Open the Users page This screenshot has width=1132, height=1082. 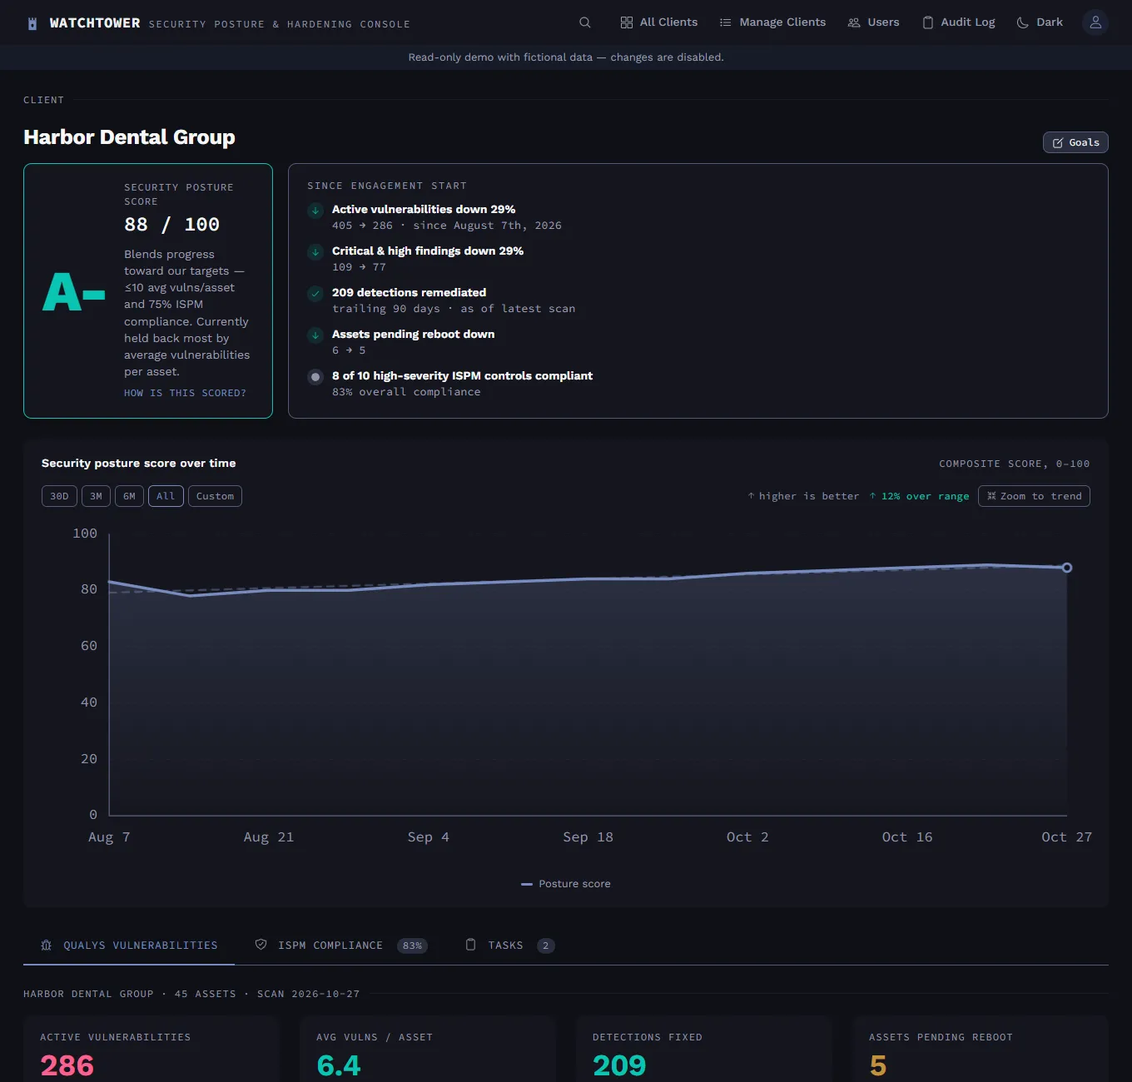[873, 22]
